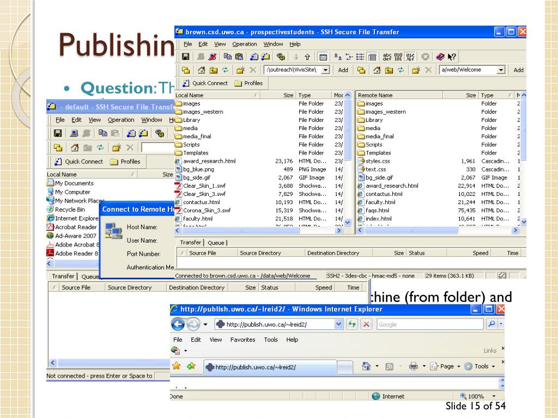
Task: Click the settings icon in the default window toolbar
Action: click(160, 133)
